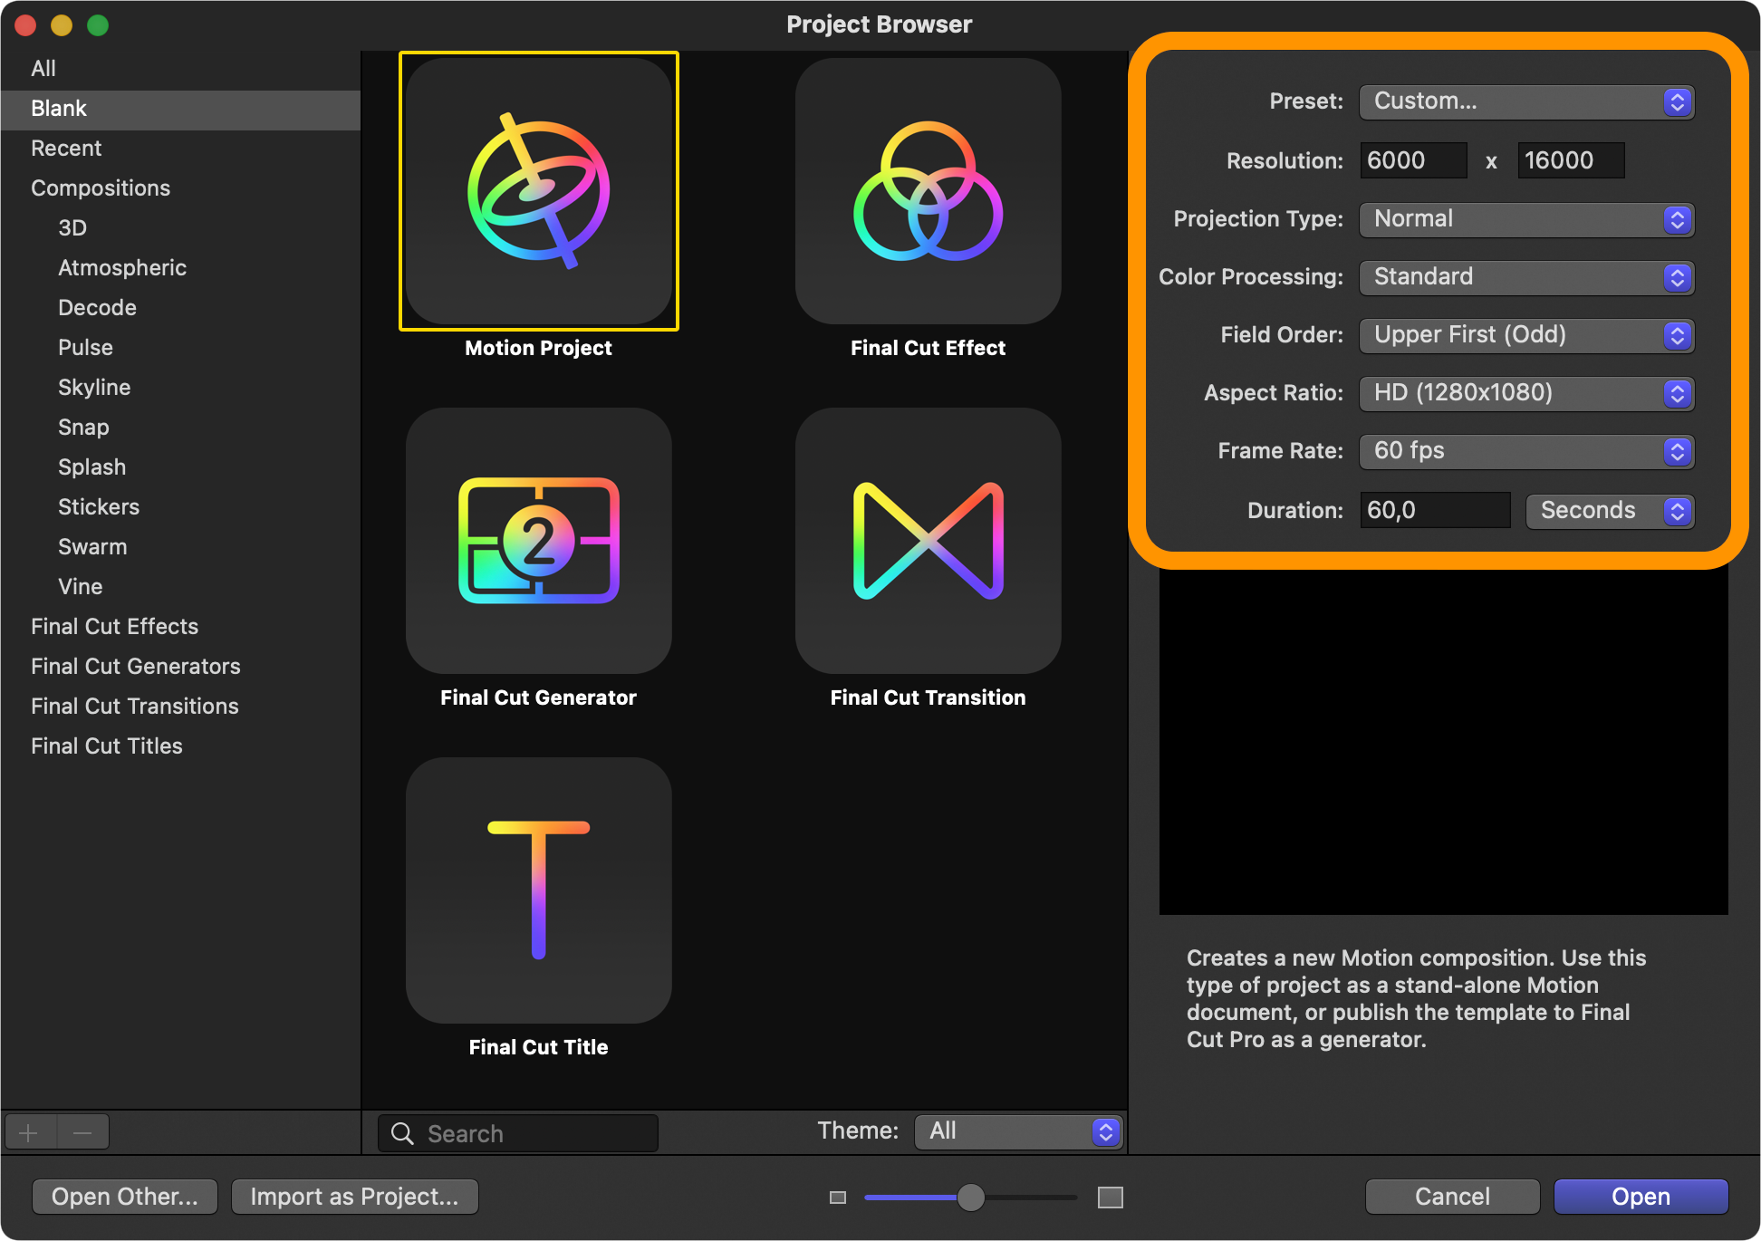The image size is (1761, 1241).
Task: Adjust the thumbnail size slider handle
Action: (971, 1198)
